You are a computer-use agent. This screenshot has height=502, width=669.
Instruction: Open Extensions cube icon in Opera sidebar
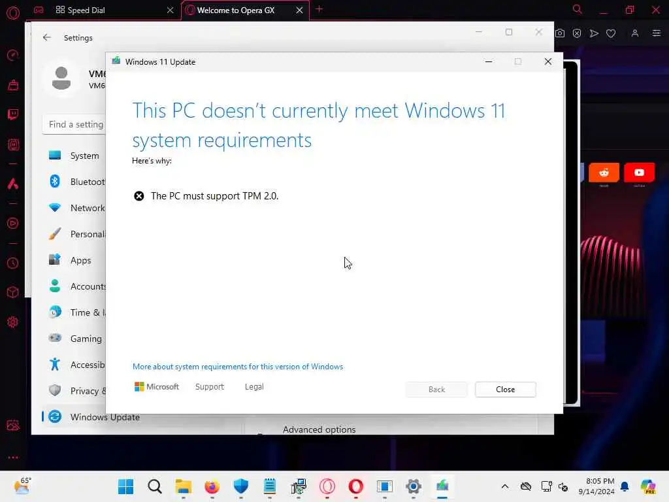tap(13, 292)
